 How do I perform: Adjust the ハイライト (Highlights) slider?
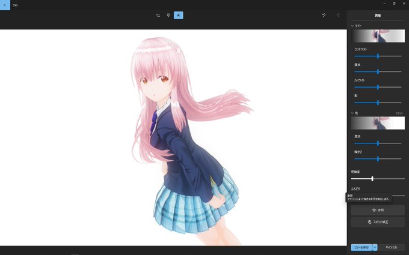point(378,87)
